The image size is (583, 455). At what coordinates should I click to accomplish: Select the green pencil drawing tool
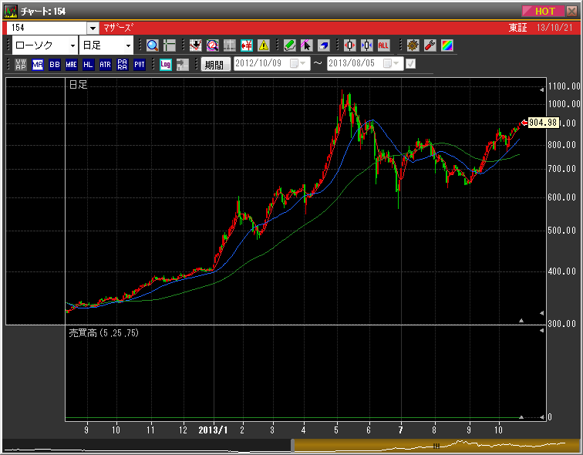pyautogui.click(x=290, y=45)
